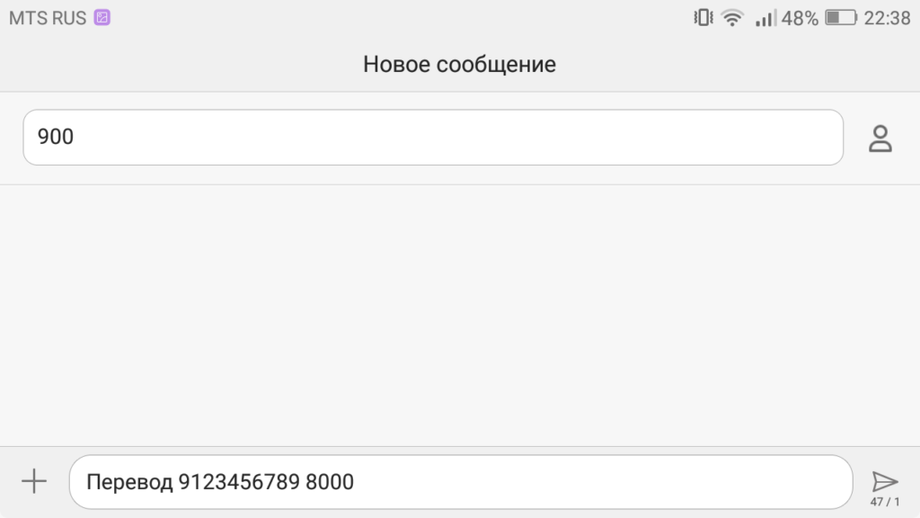Tap the battery icon in status bar
Image resolution: width=920 pixels, height=518 pixels.
click(841, 18)
